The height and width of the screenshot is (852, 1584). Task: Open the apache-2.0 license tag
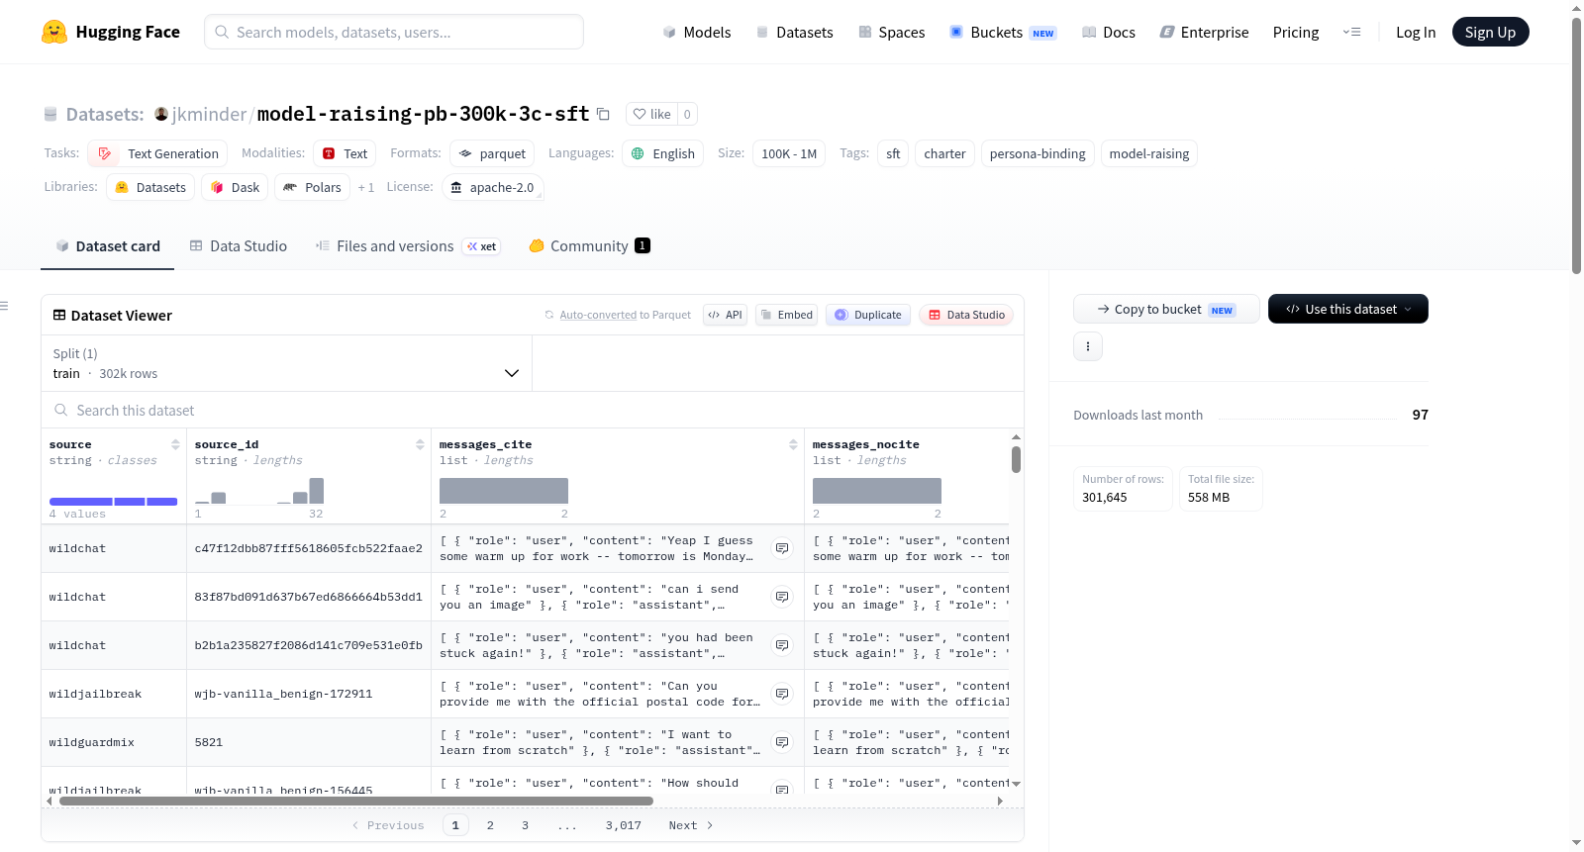492,187
